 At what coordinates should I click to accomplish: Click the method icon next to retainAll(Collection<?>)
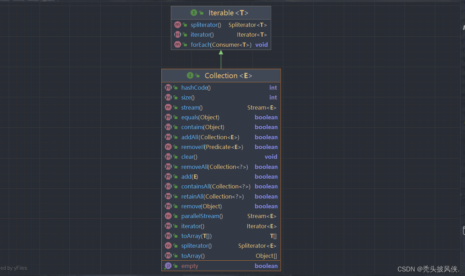click(x=168, y=196)
